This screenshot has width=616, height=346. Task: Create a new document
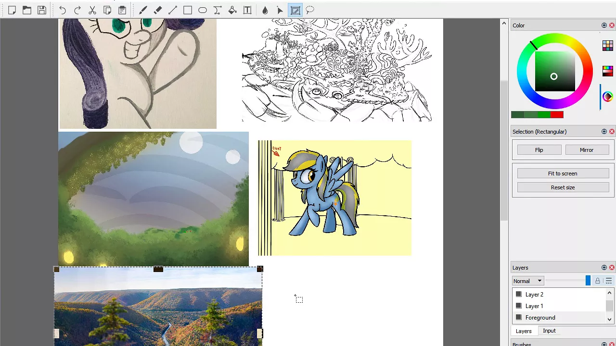pyautogui.click(x=12, y=10)
